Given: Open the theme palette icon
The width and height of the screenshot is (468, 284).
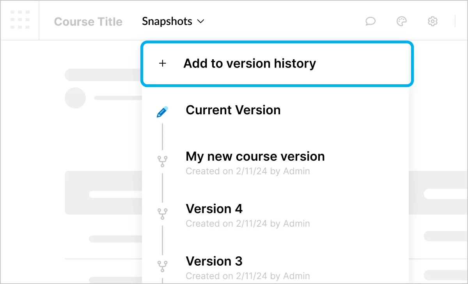Looking at the screenshot, I should pos(401,21).
